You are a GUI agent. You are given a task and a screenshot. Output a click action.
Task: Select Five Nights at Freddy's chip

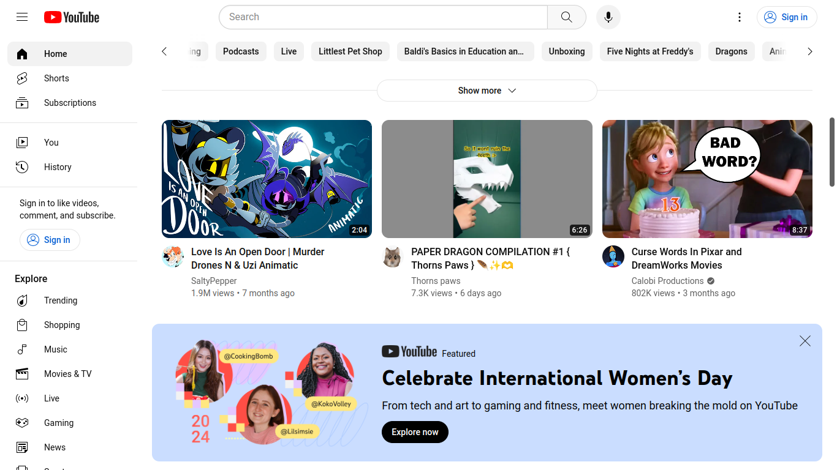(650, 51)
